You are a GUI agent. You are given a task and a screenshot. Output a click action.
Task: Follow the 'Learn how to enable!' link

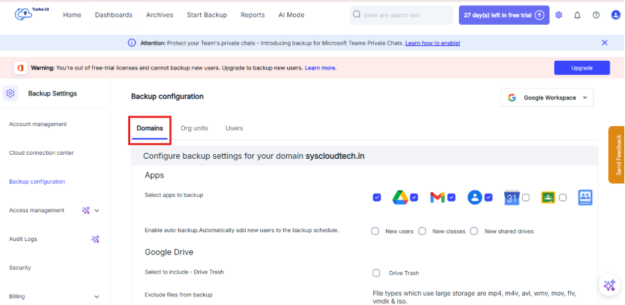[x=433, y=43]
